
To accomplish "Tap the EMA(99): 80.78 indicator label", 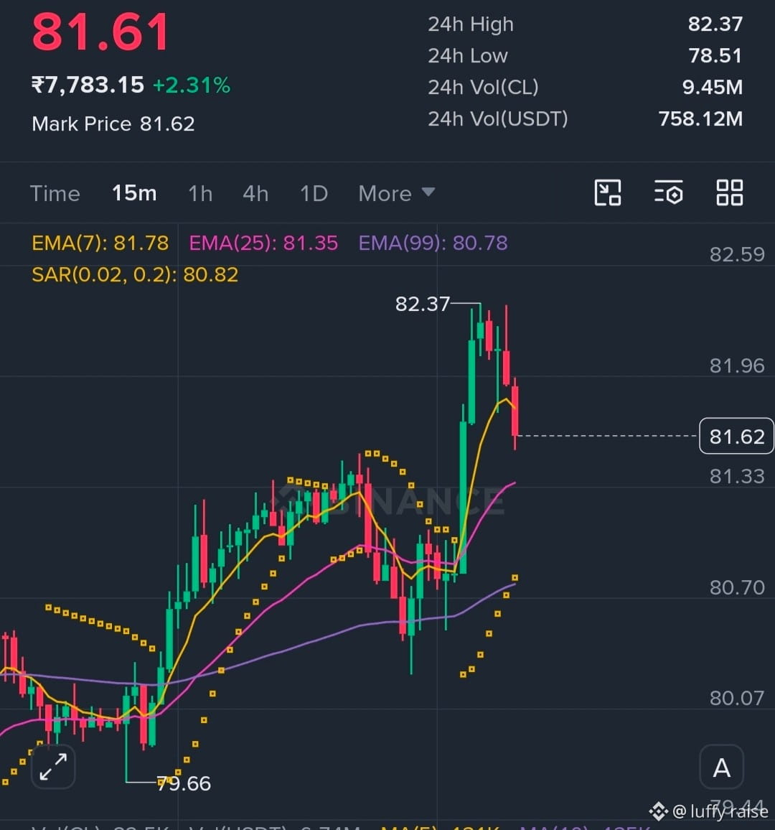I will point(433,243).
